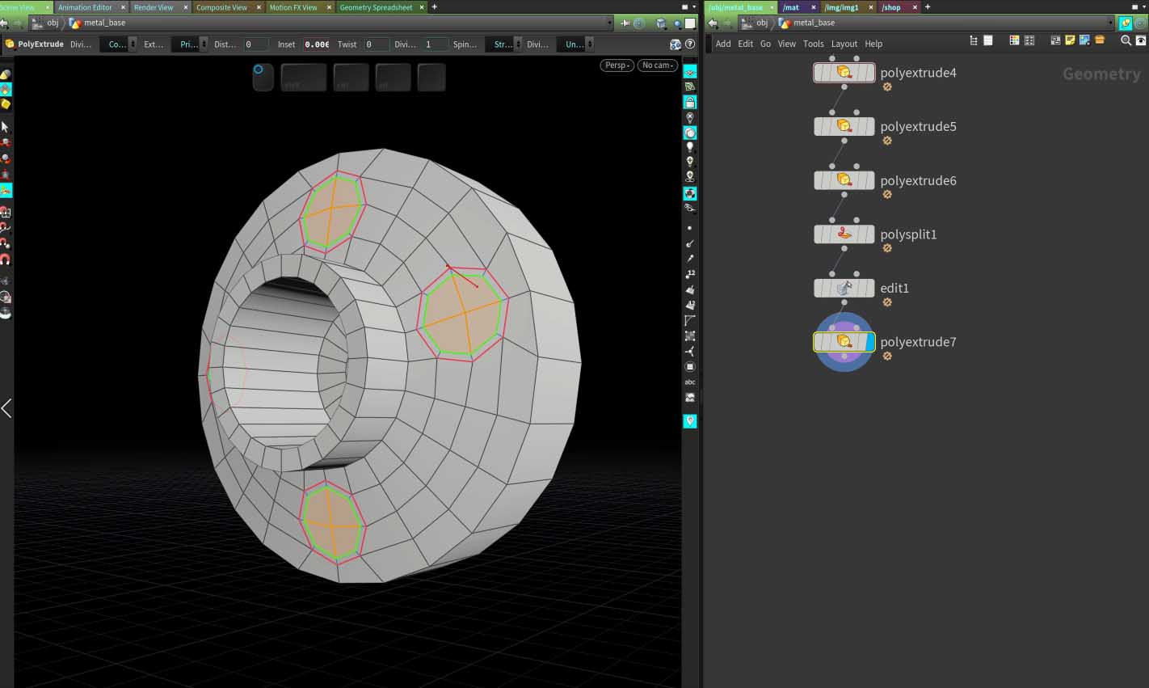
Task: Select the edit1 node
Action: click(844, 289)
